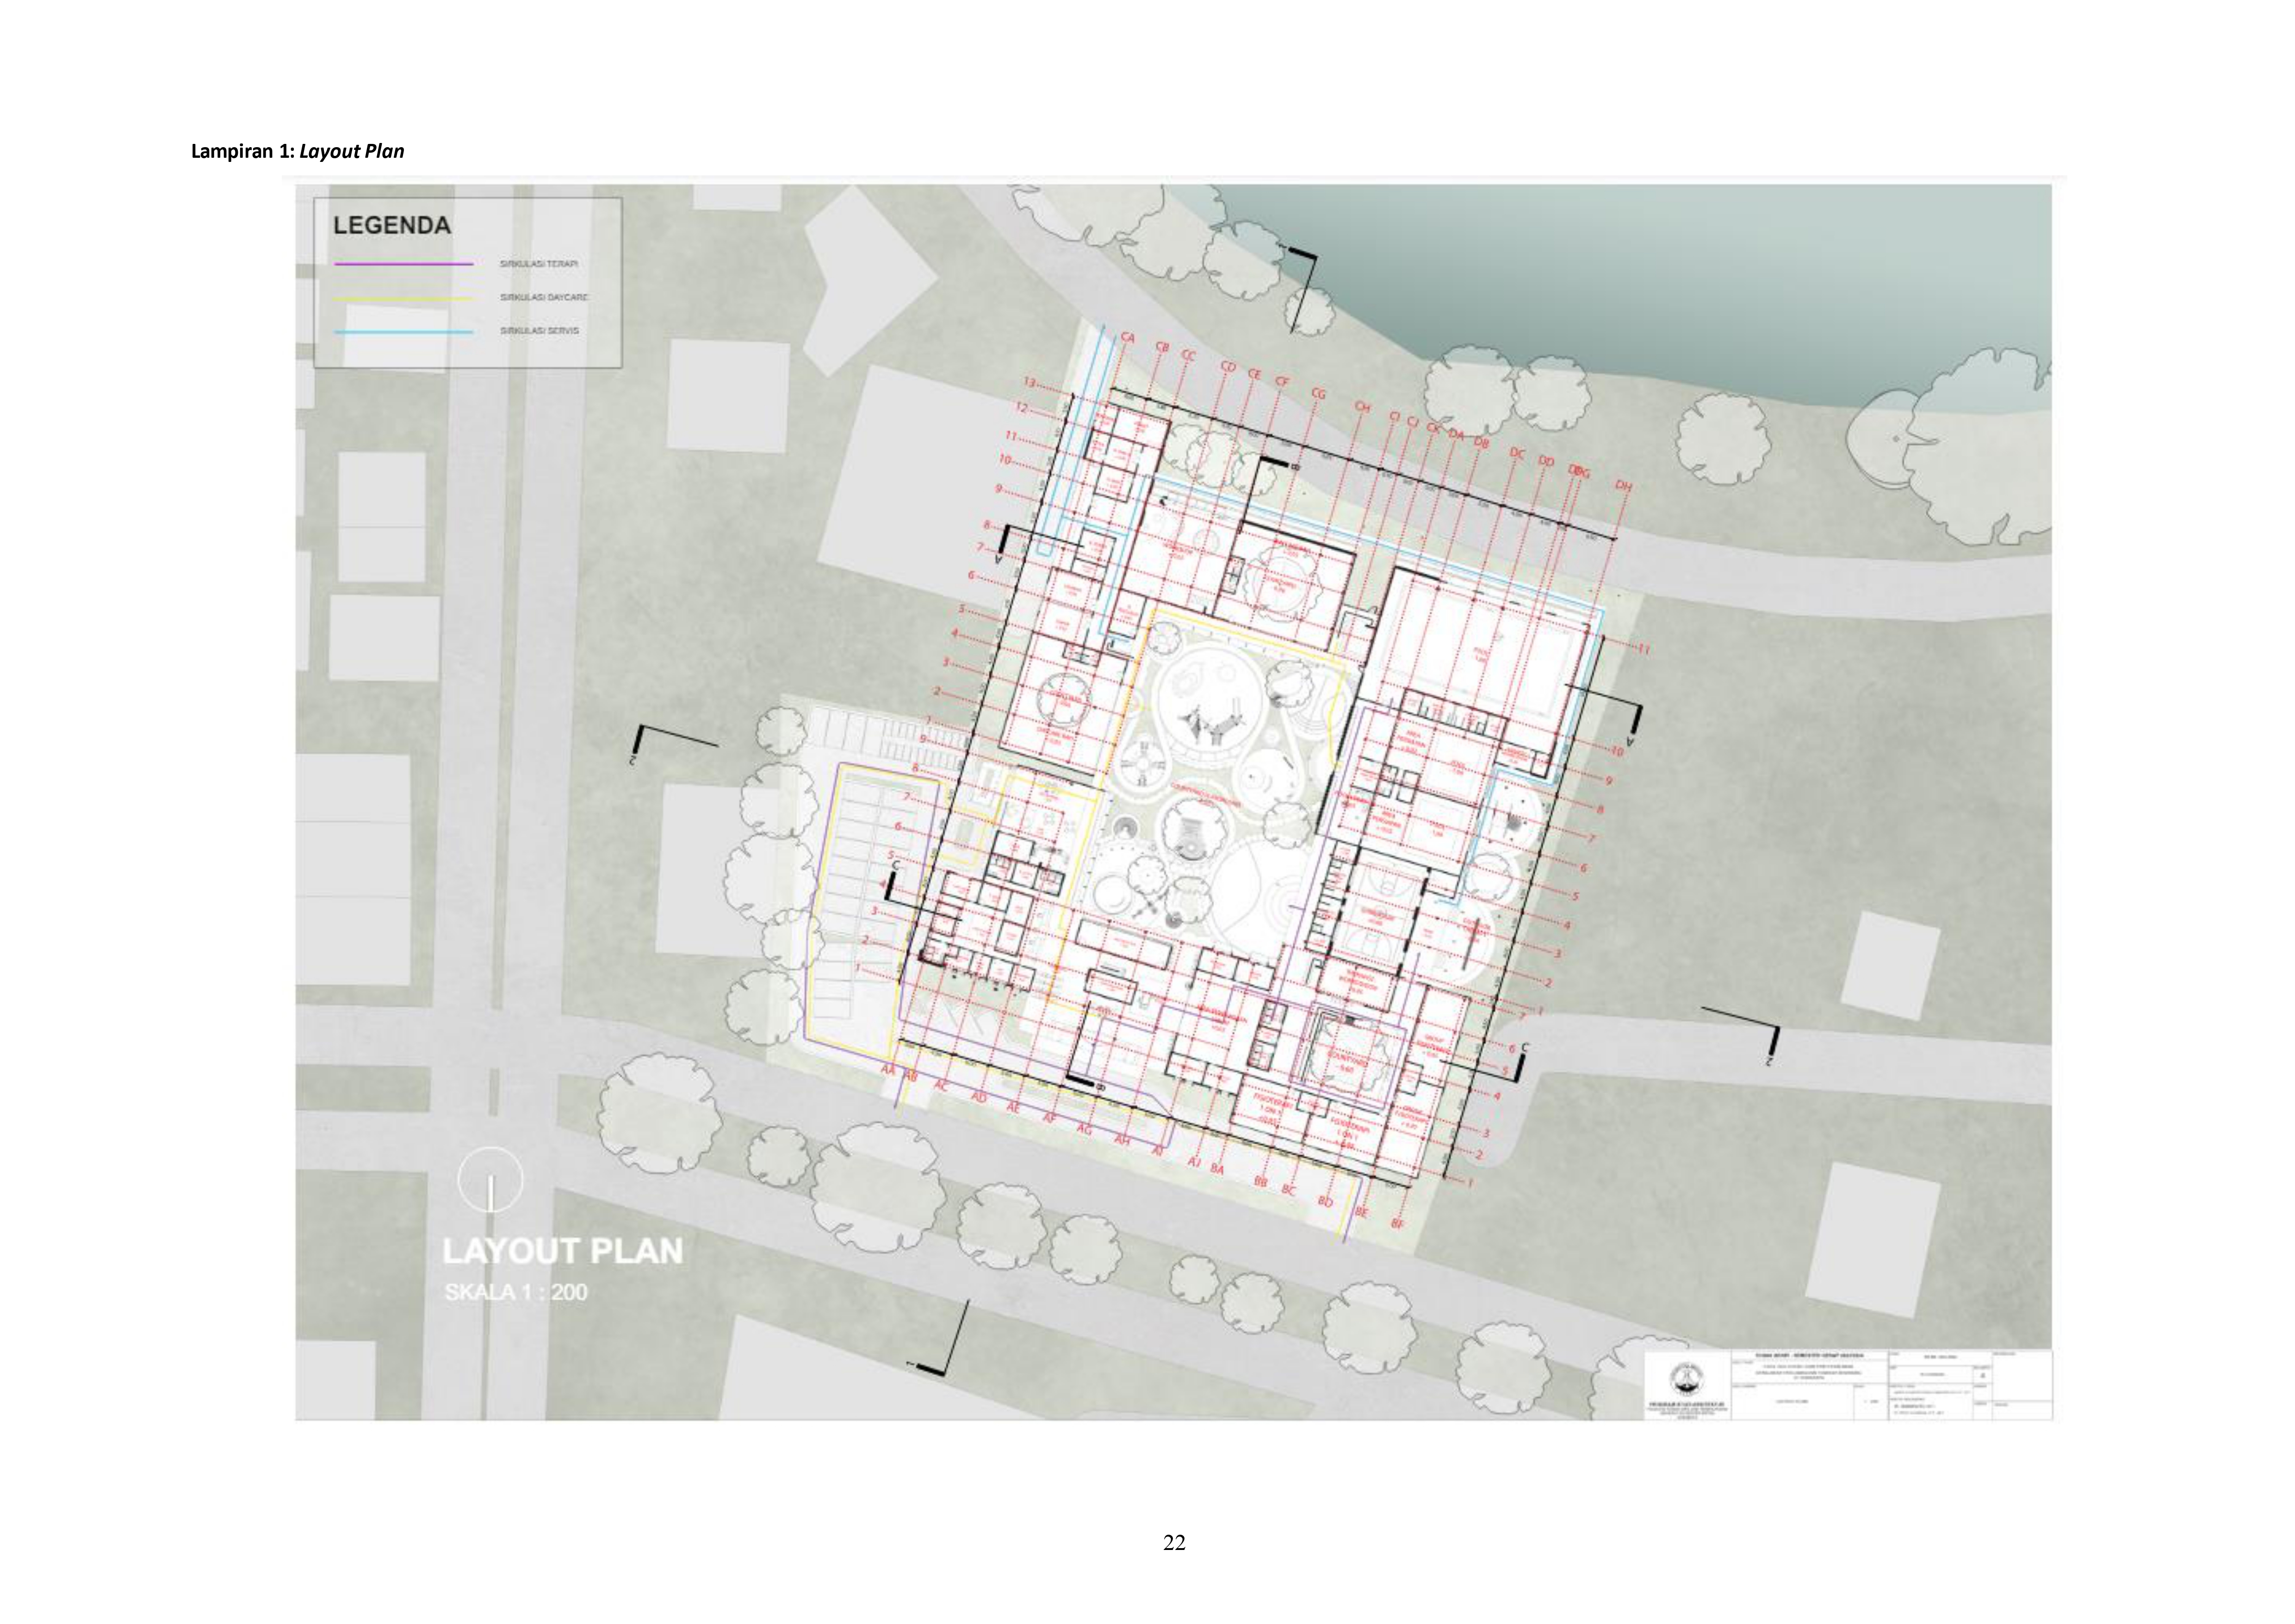Click the purple Sirkulasi Terapi legend line

coord(403,264)
